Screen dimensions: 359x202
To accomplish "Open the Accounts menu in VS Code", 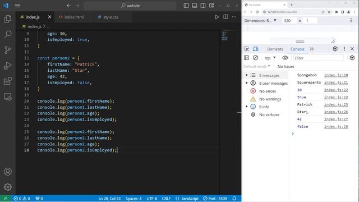I will coord(7,172).
